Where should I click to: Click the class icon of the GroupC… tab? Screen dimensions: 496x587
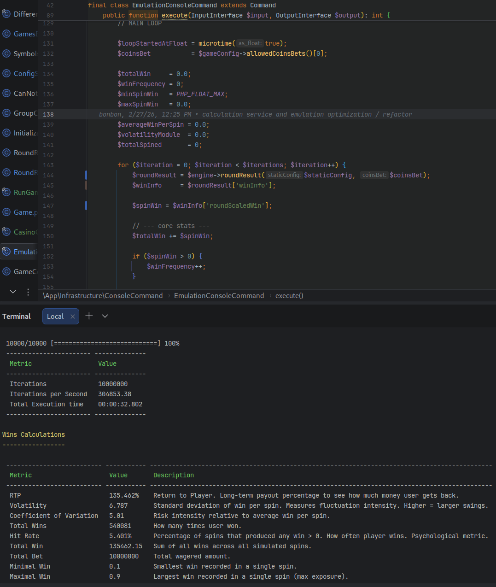6,113
